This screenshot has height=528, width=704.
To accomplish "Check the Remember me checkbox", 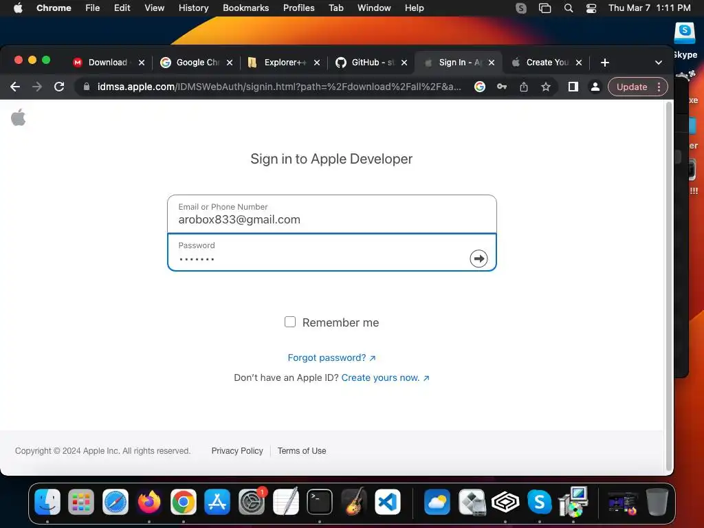I will pos(290,322).
